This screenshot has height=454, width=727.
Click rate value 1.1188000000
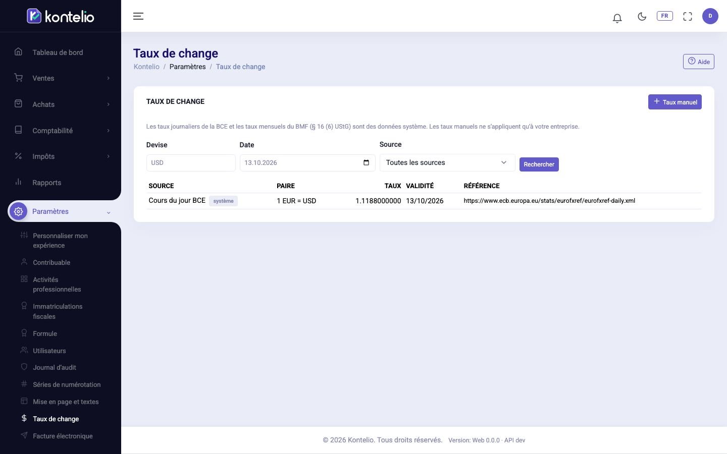coord(378,201)
